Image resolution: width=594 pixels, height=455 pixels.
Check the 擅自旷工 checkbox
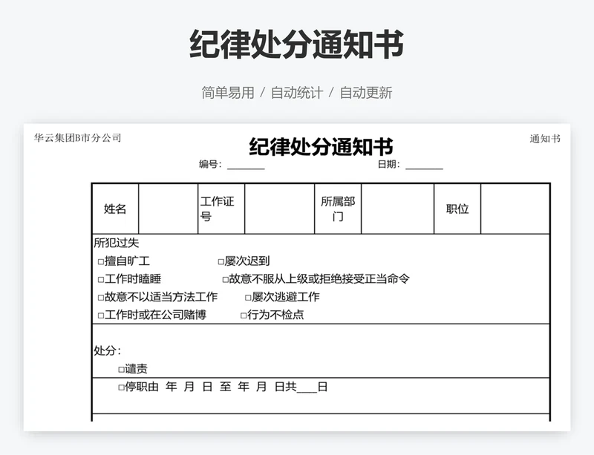[x=101, y=261]
